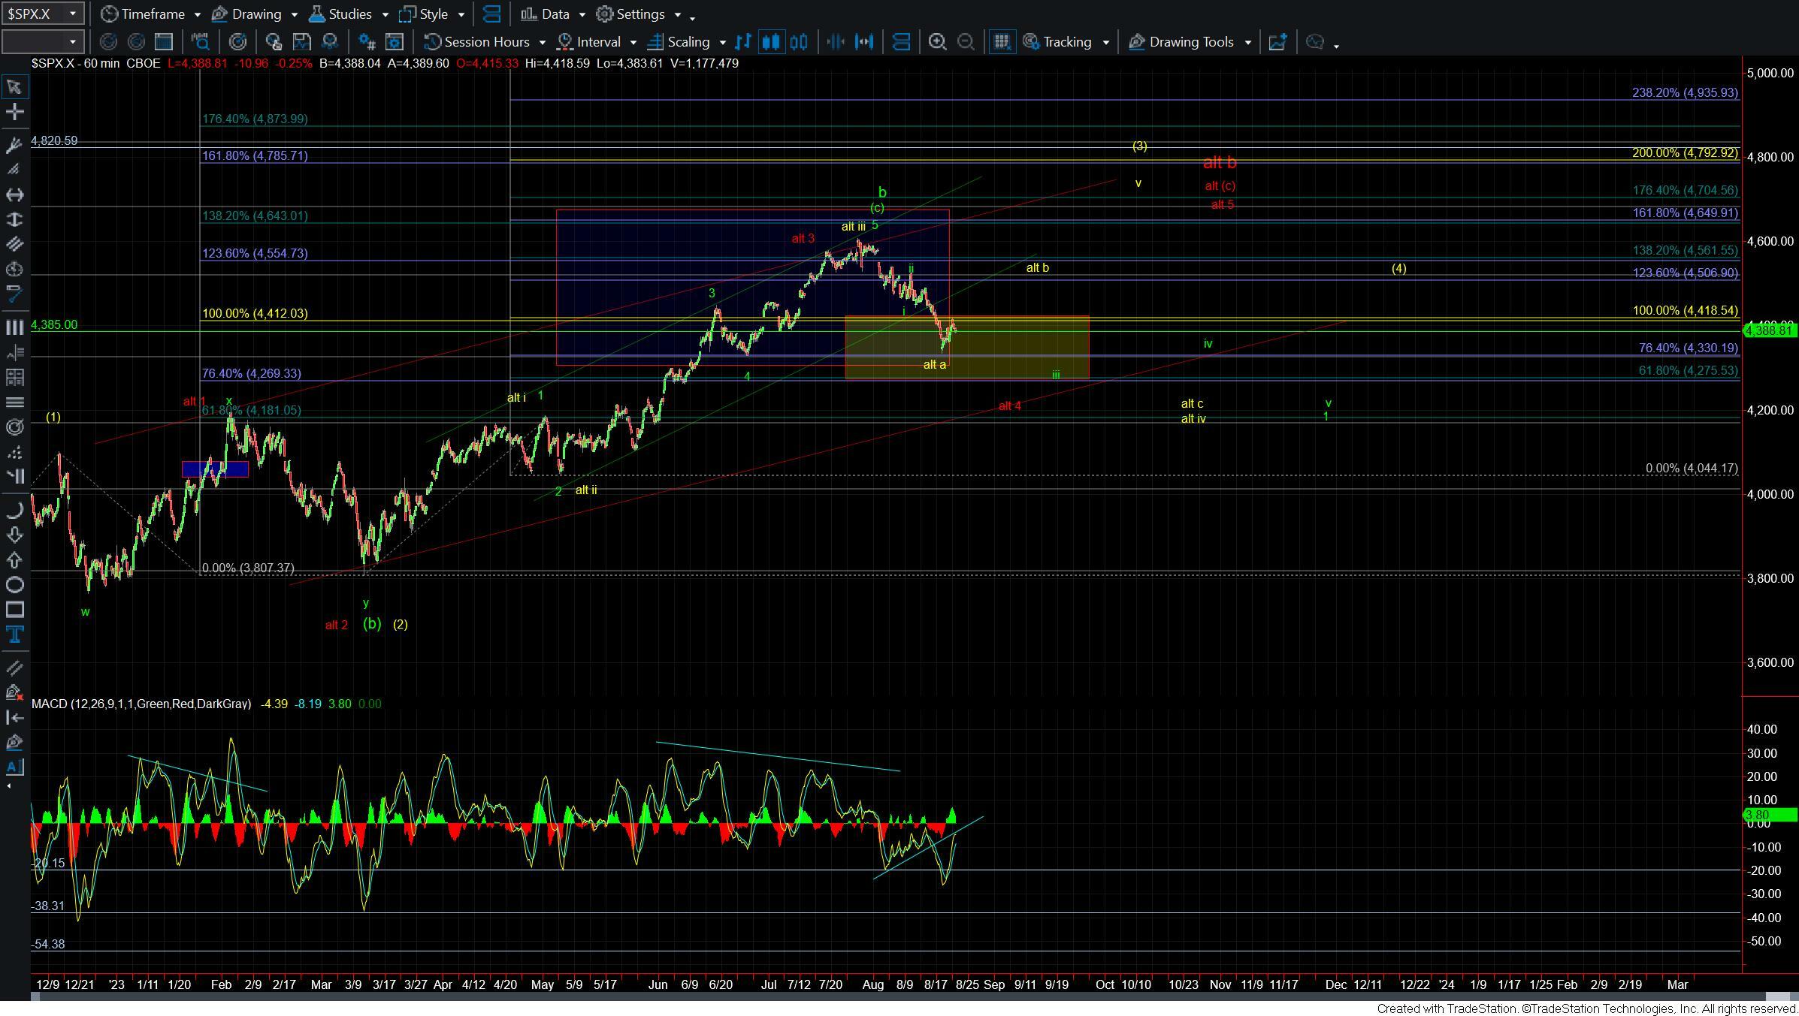Select the horizontal double-arrow measurement tool
The image size is (1799, 1016).
pos(14,194)
